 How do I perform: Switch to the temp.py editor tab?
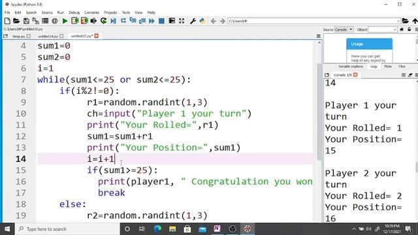pos(19,37)
